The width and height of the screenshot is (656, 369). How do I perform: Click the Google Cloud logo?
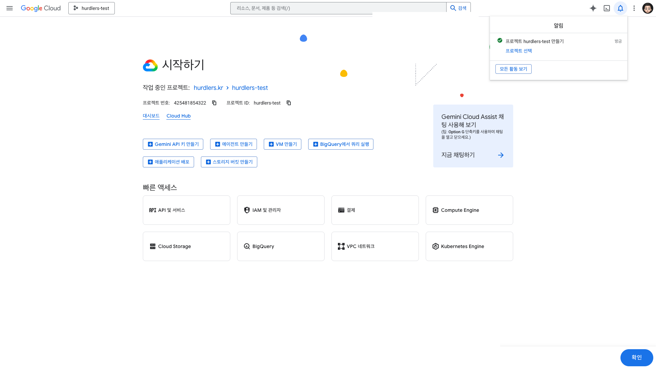pyautogui.click(x=41, y=8)
